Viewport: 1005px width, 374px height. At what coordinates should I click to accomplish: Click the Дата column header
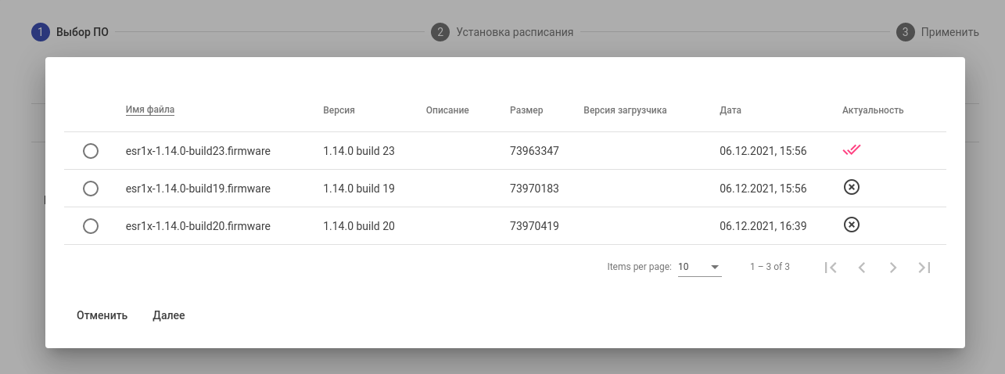pos(730,110)
